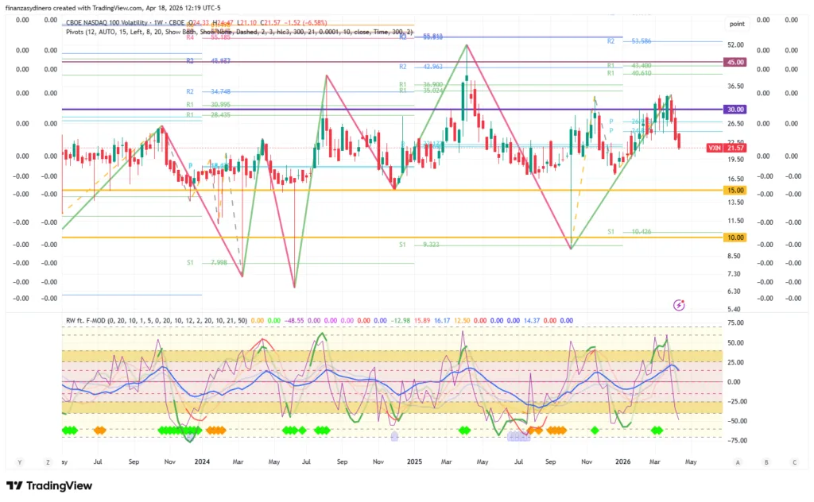This screenshot has height=502, width=814.
Task: Select the orange 10.00 price label
Action: coord(735,237)
